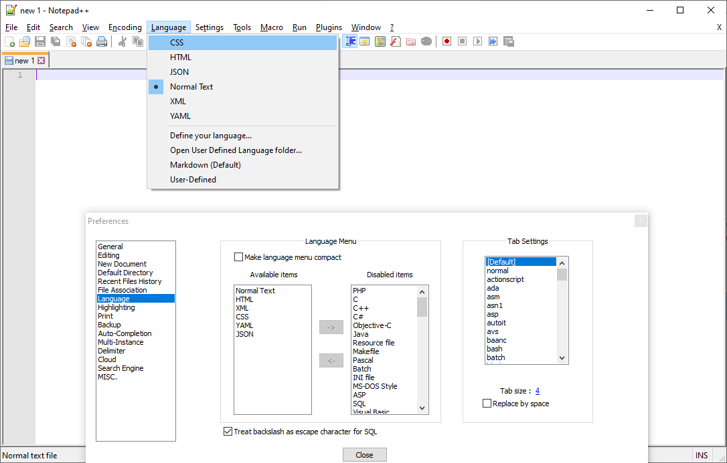Viewport: 727px width, 463px height.
Task: Close the 'new 1' tab with red X
Action: click(x=42, y=61)
